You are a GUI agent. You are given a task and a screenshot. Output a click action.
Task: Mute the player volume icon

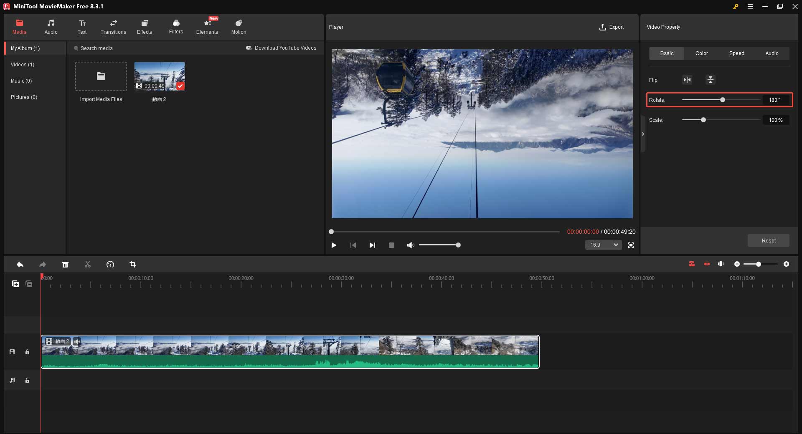pyautogui.click(x=411, y=245)
